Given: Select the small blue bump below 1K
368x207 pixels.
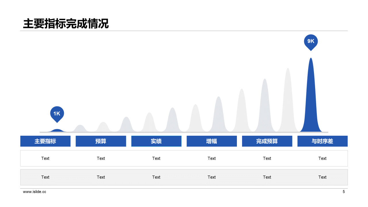Looking at the screenshot, I should pos(57,131).
